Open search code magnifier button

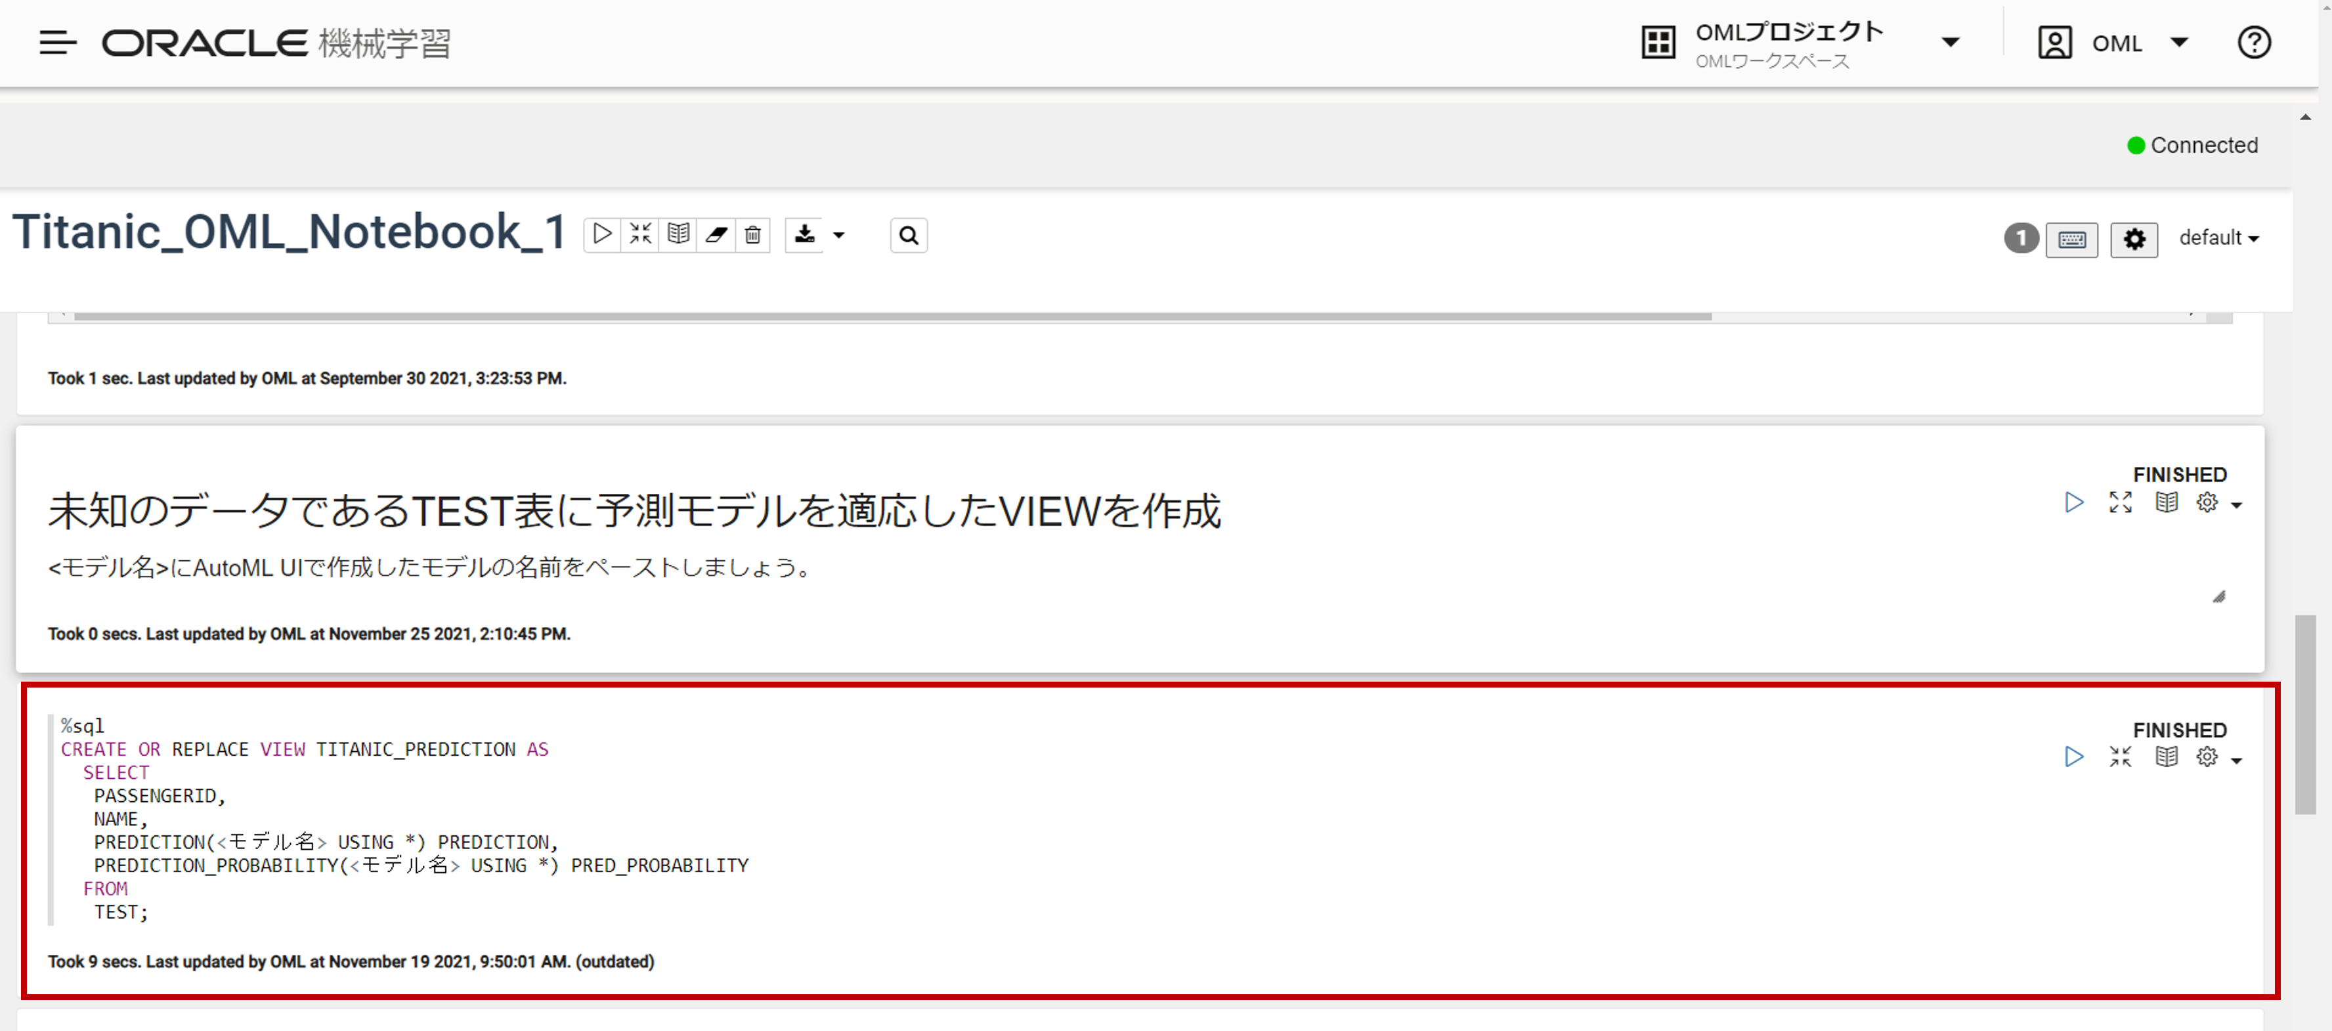pos(908,235)
